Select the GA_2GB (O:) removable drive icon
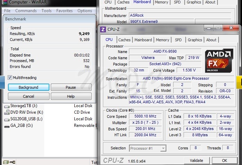This screenshot has width=242, height=165. coord(7,126)
